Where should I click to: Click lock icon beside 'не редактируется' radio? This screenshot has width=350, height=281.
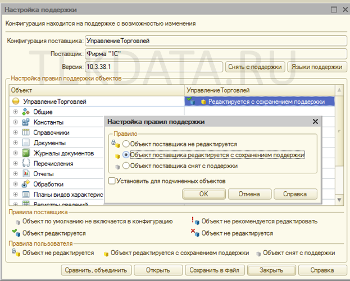coord(116,144)
